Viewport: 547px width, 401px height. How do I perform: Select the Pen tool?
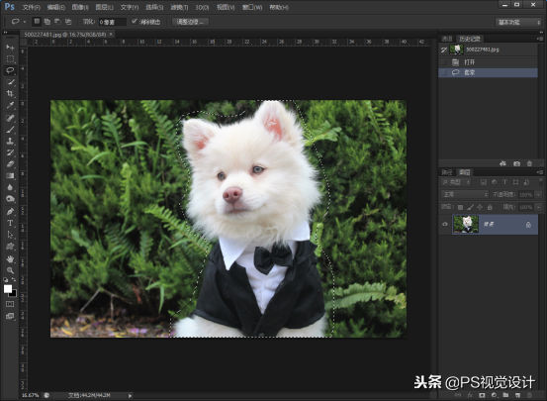tap(10, 212)
